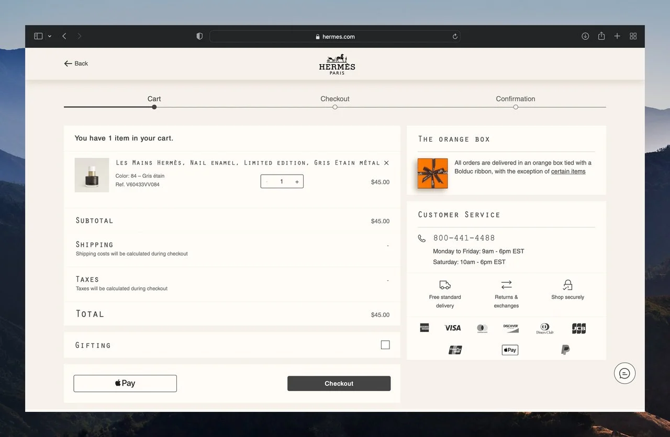Click the nail enamel product thumbnail
This screenshot has height=437, width=670.
[92, 175]
